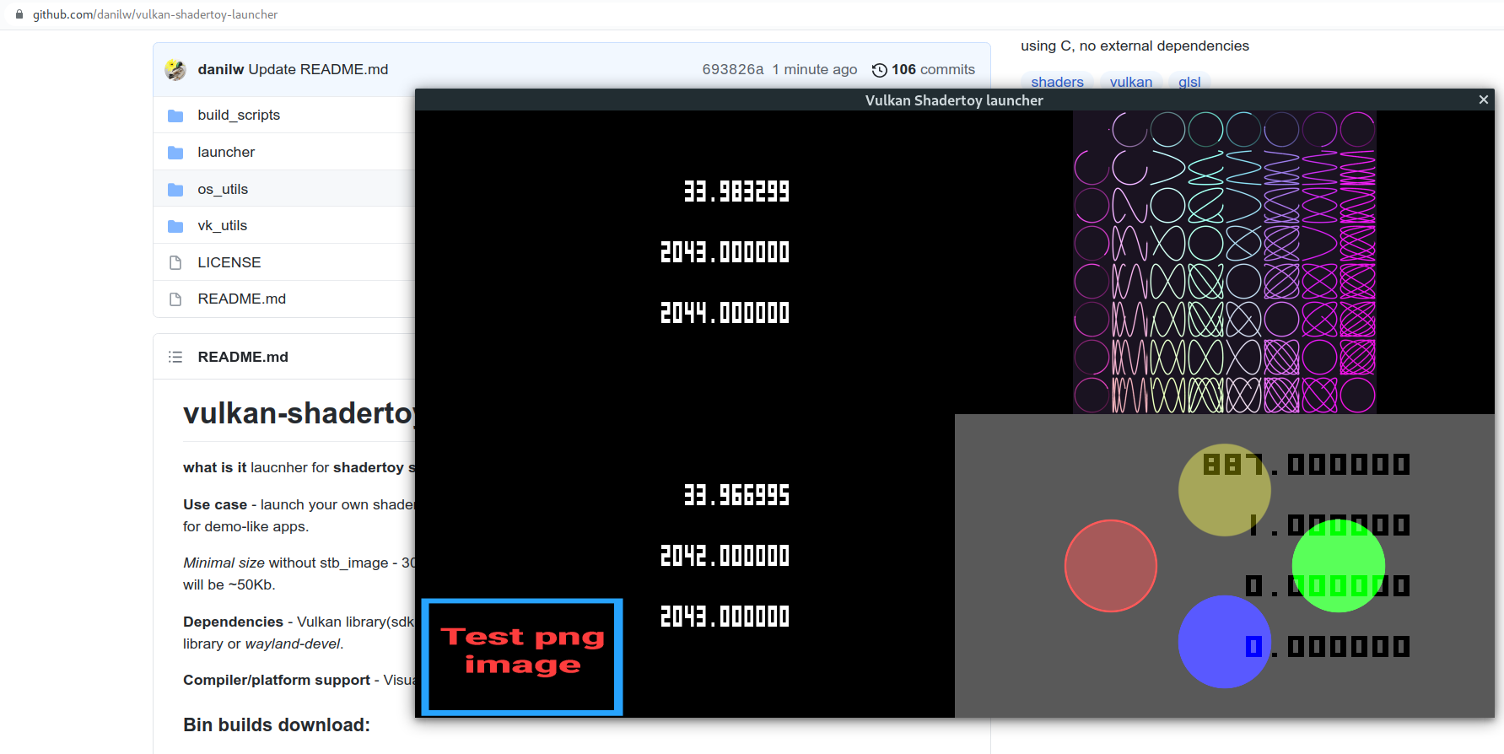The image size is (1504, 754).
Task: Click the olive yellow circle in shader
Action: coord(1225,490)
